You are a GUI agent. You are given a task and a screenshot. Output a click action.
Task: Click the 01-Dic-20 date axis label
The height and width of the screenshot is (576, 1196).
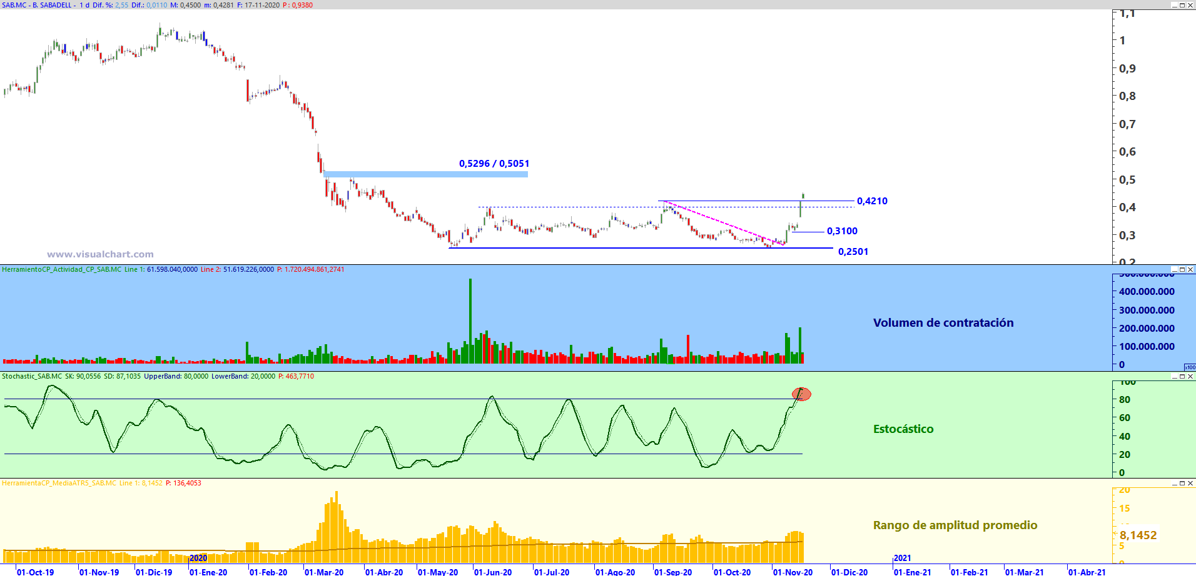click(x=849, y=572)
